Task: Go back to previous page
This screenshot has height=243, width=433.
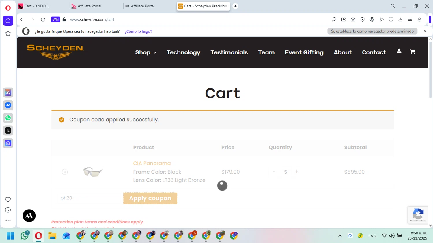Action: point(21,20)
